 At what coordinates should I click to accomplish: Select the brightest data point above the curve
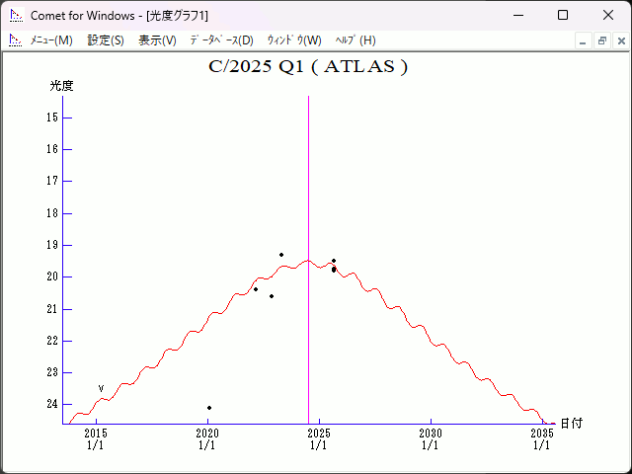tap(281, 255)
